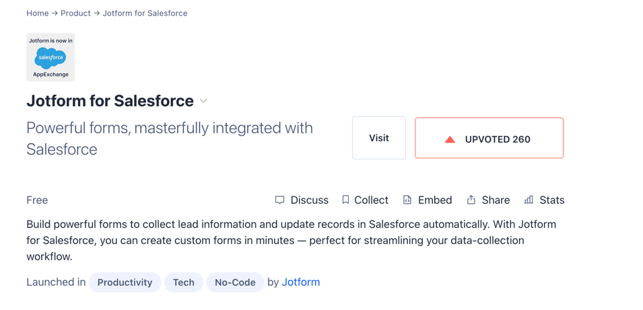
Task: Click the UPVOTED 260 button
Action: (x=489, y=138)
